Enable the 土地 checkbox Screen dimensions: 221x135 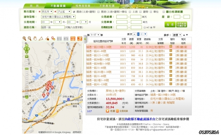(130, 12)
